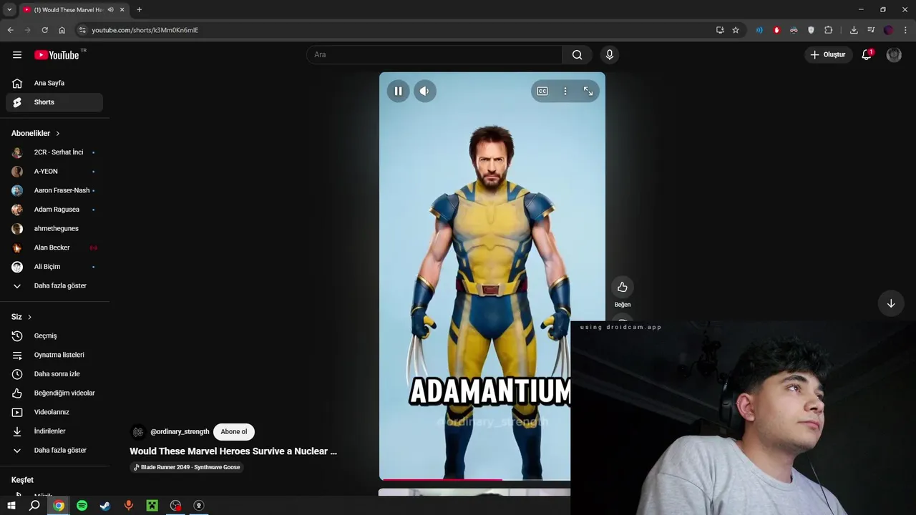Open Videolarınız page
The height and width of the screenshot is (515, 916).
pos(54,412)
